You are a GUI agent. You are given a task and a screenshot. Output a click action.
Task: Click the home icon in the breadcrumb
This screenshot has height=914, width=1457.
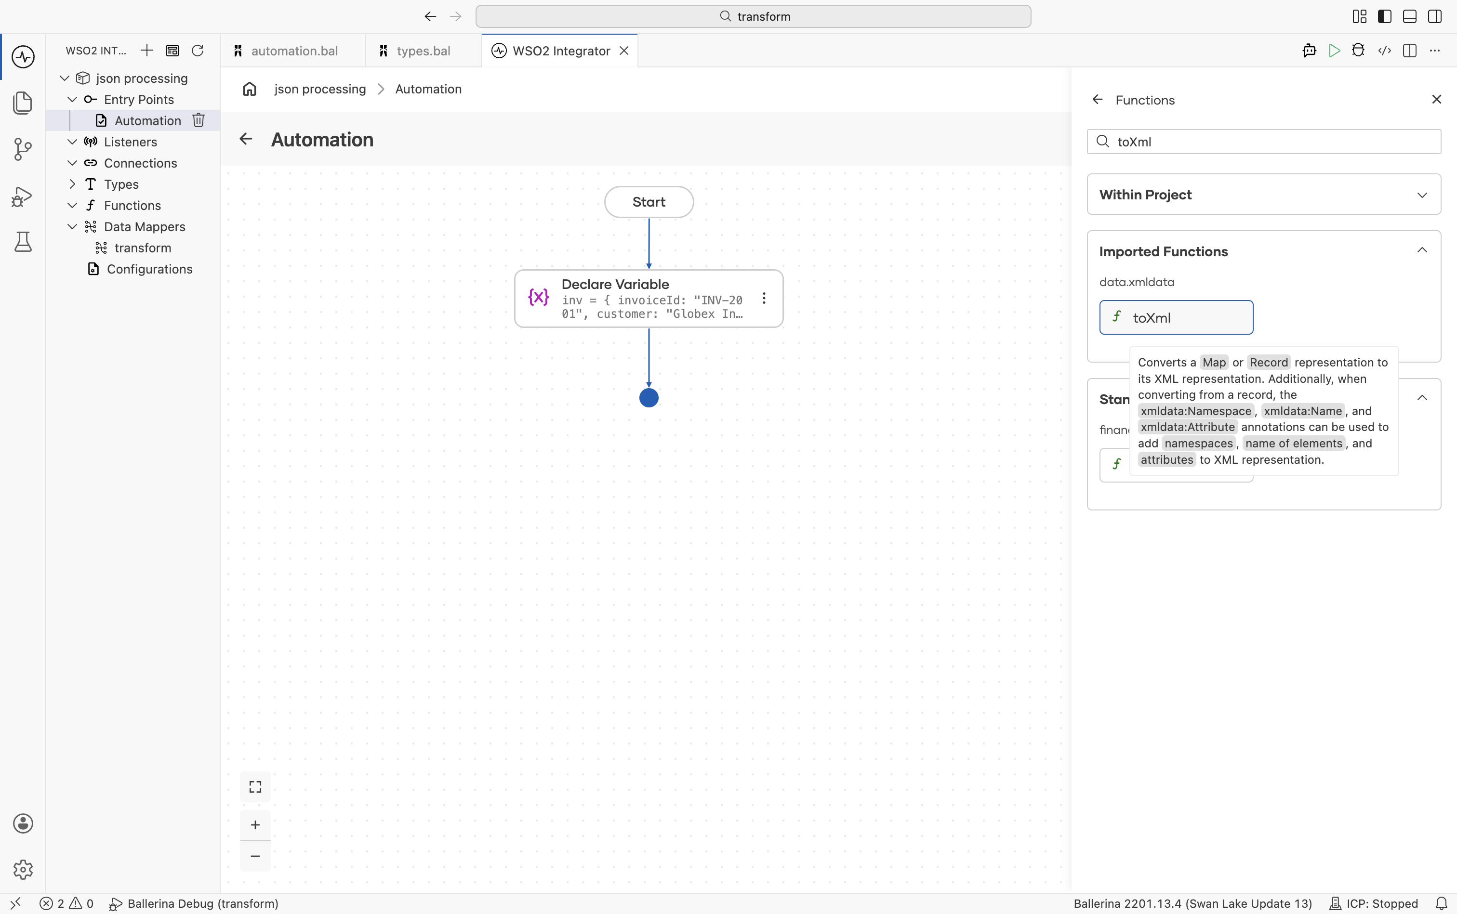click(250, 89)
